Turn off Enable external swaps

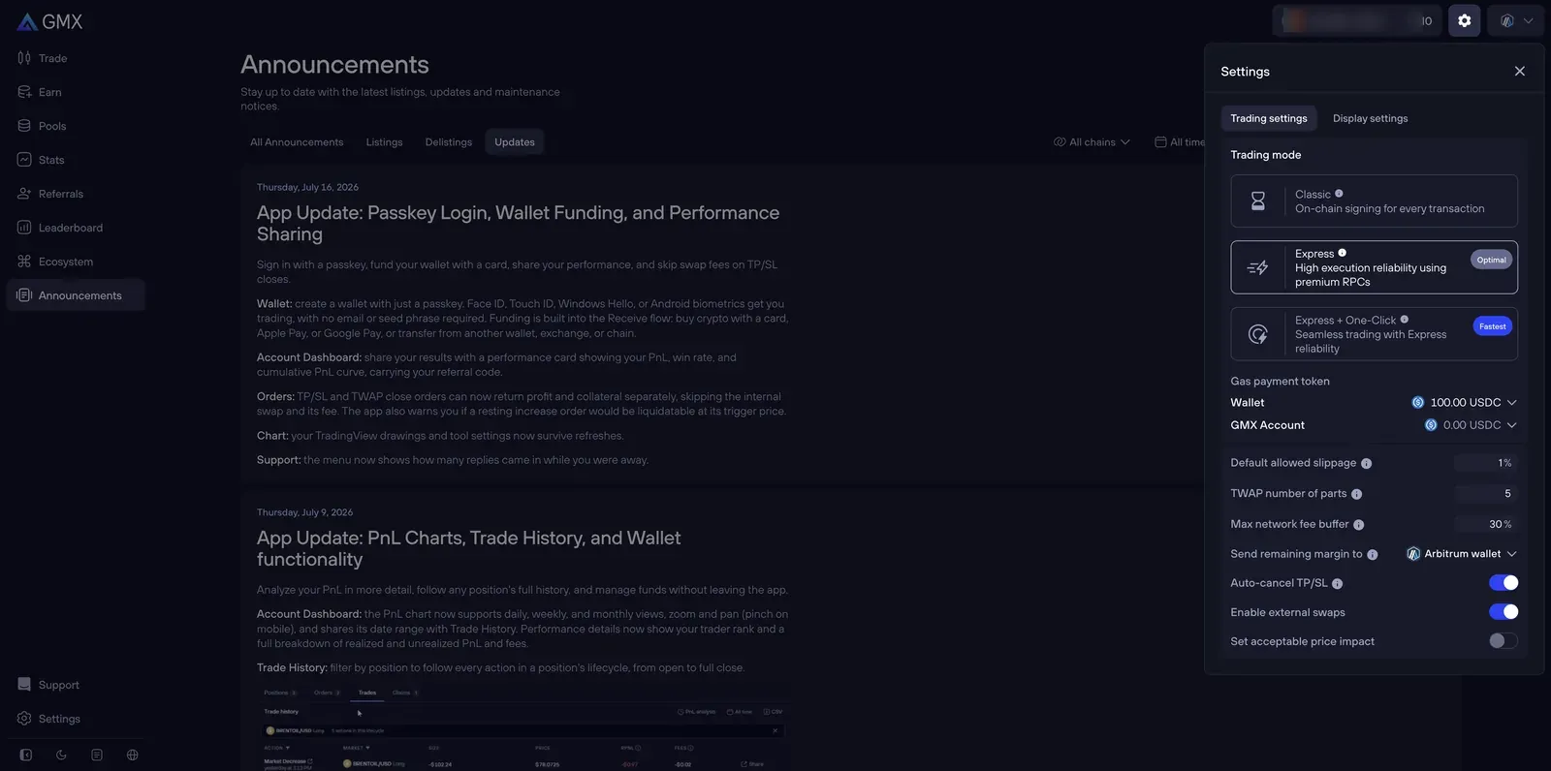pos(1504,612)
